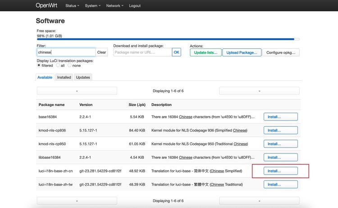Select the 'filtered' translation radio button
The image size is (338, 208).
pos(39,65)
